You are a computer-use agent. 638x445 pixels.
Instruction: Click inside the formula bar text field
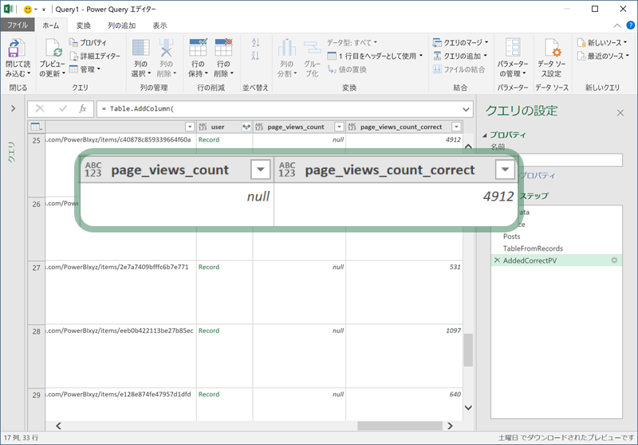click(x=279, y=108)
